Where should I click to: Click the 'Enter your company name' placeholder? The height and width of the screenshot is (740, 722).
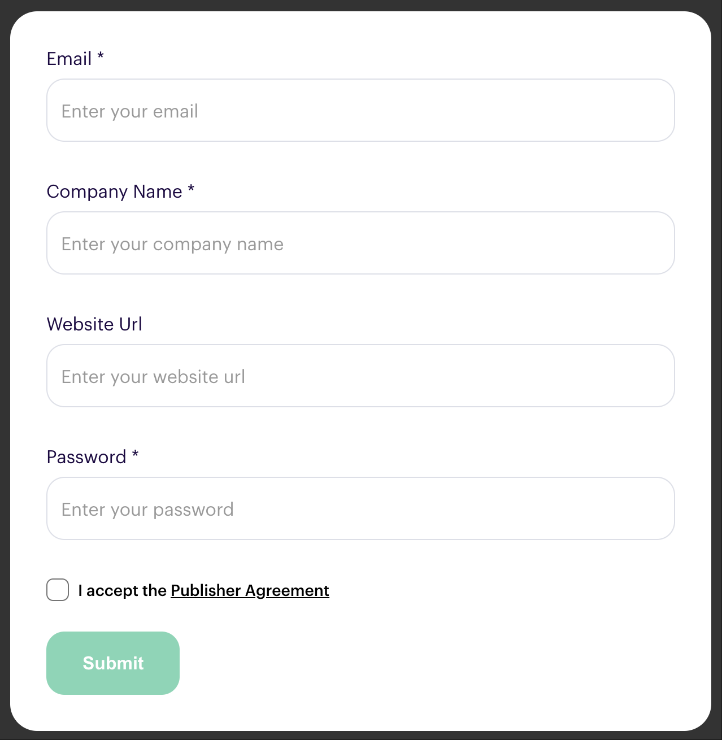point(172,244)
